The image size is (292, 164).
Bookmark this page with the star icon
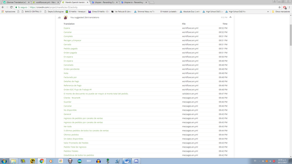point(280,7)
